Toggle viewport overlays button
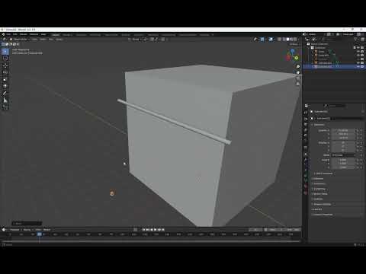Viewport: 366px width, 274px height. pyautogui.click(x=271, y=40)
